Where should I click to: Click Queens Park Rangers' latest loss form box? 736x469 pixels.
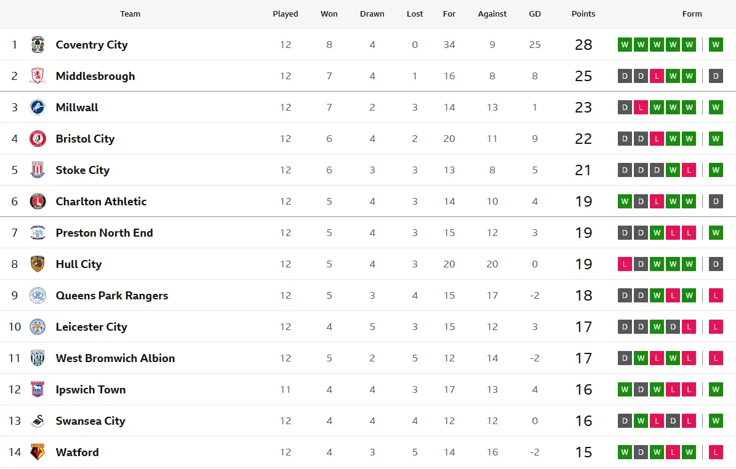[x=716, y=296]
